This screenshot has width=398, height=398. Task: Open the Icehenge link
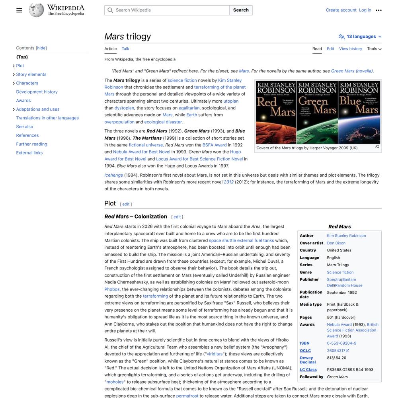click(114, 175)
